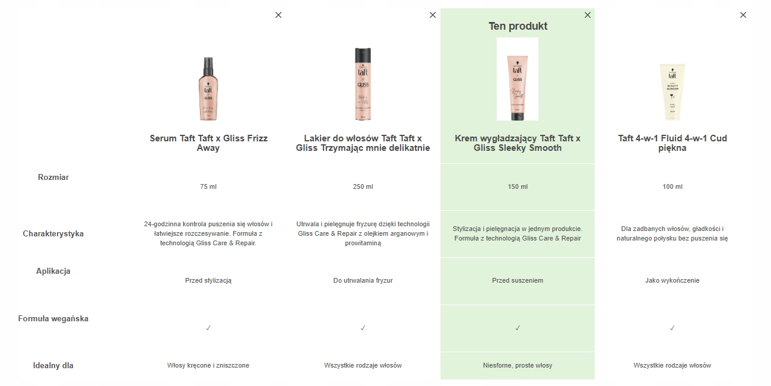
Task: Select the vegan checkmark for Serum Frizz Away
Action: (208, 328)
